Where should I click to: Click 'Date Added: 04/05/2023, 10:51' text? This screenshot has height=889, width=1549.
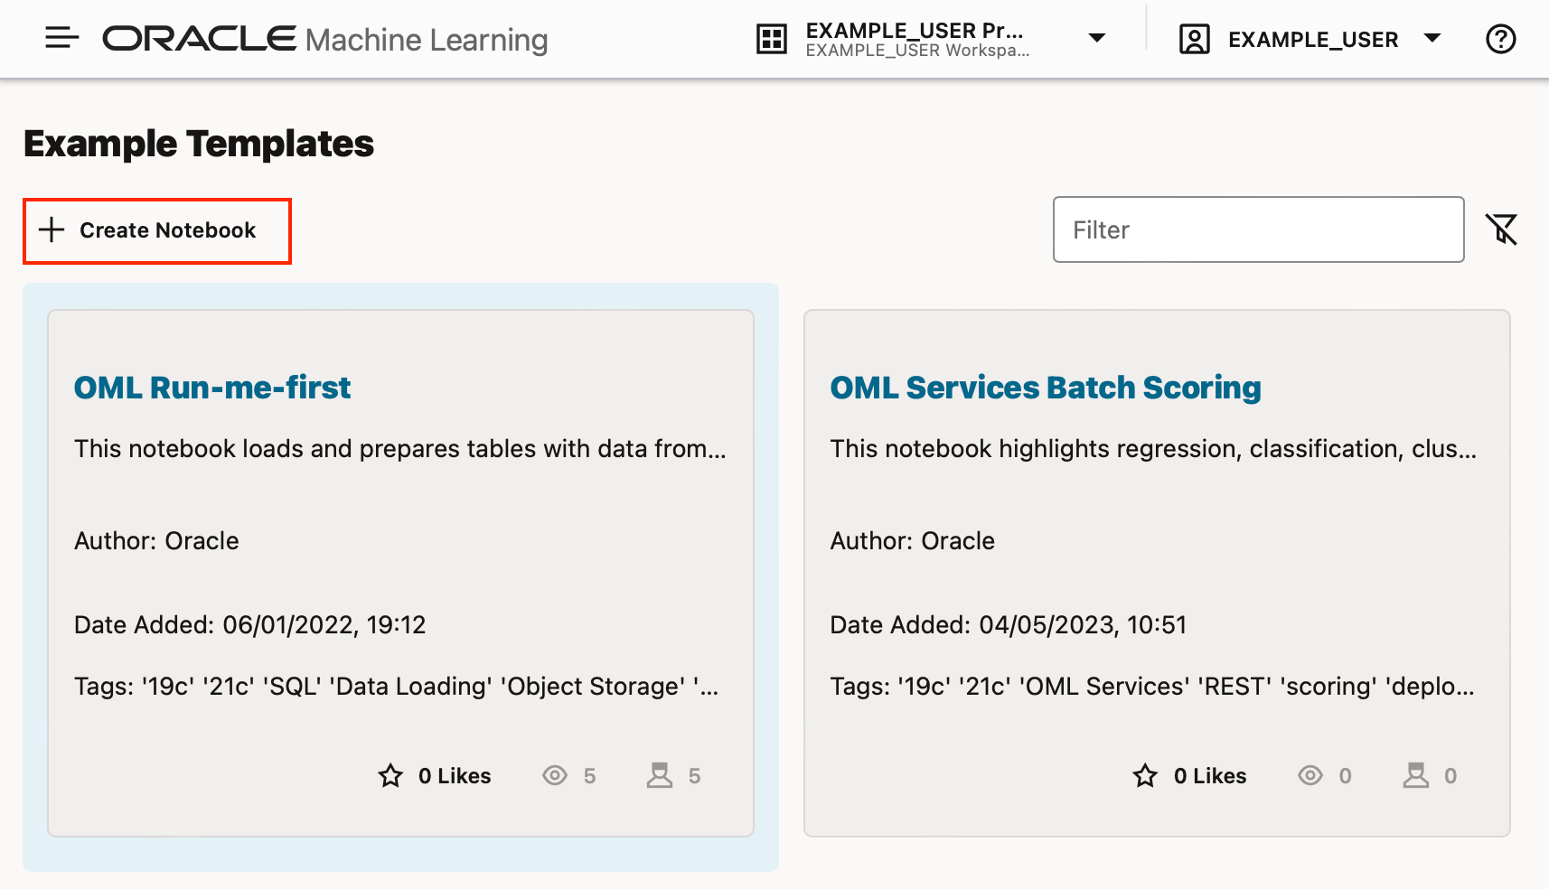(1009, 624)
